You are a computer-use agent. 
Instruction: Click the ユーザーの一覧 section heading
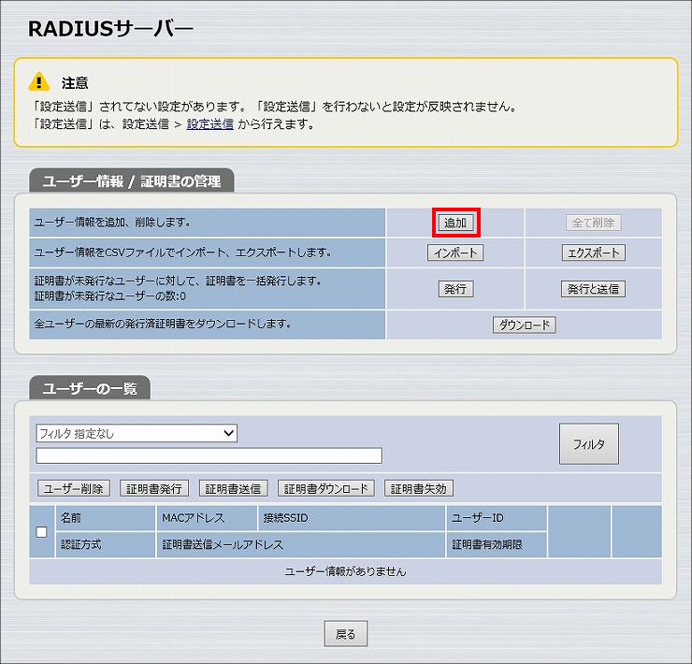pos(90,388)
